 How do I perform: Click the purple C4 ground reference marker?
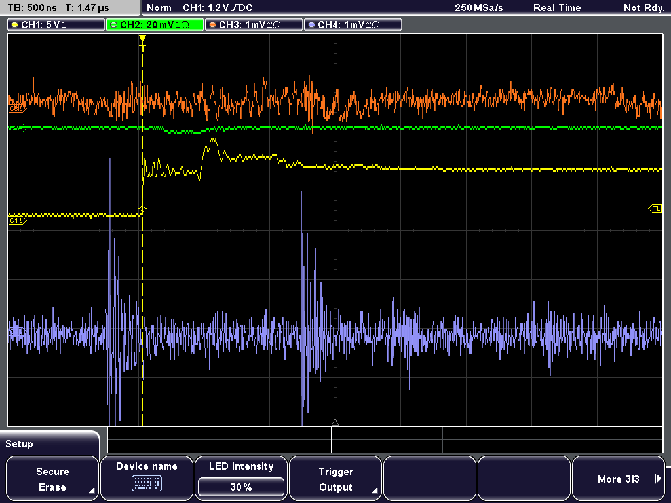pos(16,331)
